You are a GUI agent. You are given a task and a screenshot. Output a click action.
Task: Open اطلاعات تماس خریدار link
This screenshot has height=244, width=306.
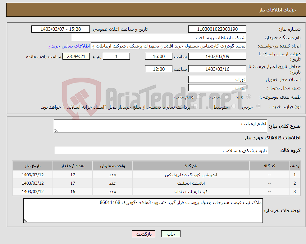click(69, 46)
